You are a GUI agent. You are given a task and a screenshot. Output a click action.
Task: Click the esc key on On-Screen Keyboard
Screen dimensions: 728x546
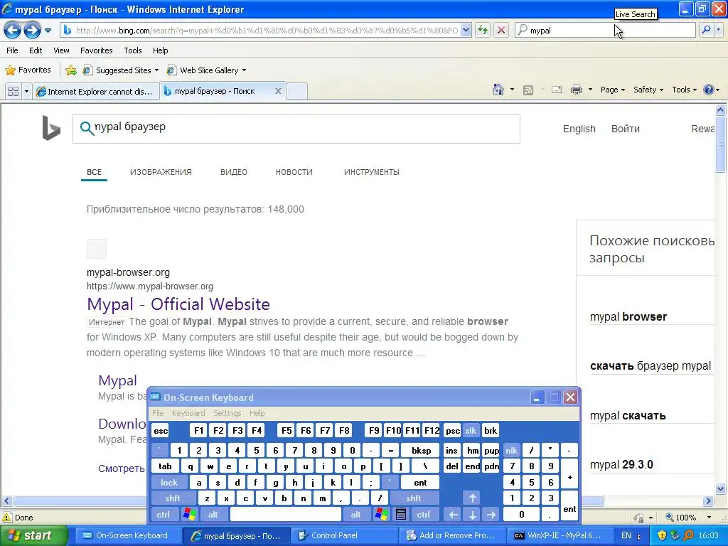[x=161, y=431]
